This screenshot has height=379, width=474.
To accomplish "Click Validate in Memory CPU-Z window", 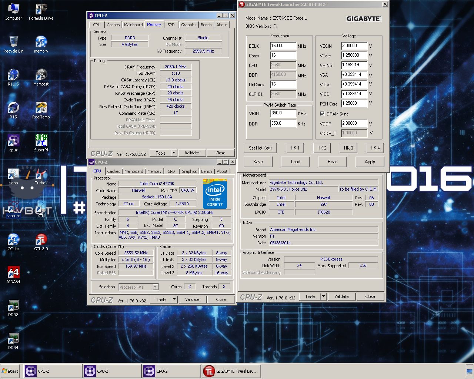I will [x=192, y=153].
